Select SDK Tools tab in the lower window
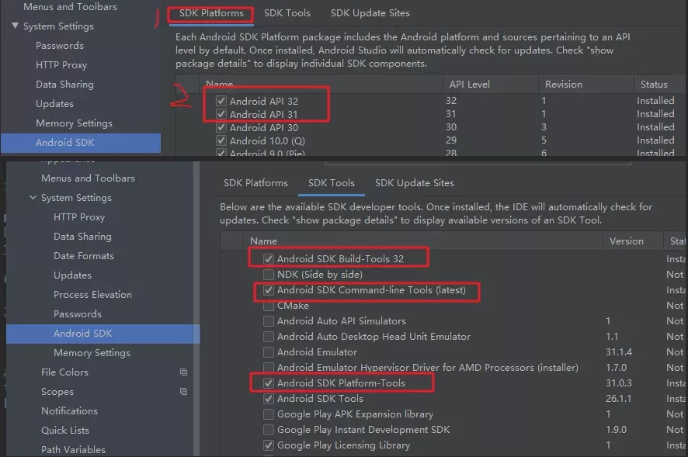The height and width of the screenshot is (457, 688). (x=332, y=183)
